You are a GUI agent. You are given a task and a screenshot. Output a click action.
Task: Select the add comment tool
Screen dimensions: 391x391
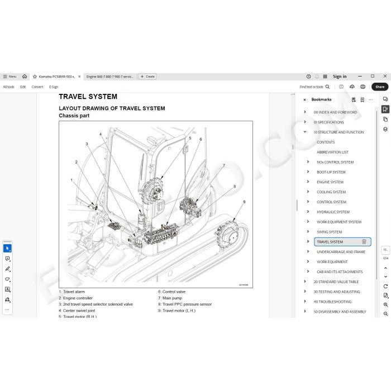pos(7,259)
